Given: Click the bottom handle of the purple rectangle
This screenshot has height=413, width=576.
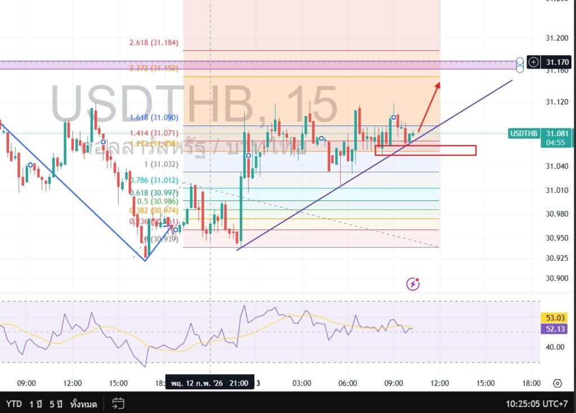Looking at the screenshot, I should tap(520, 69).
